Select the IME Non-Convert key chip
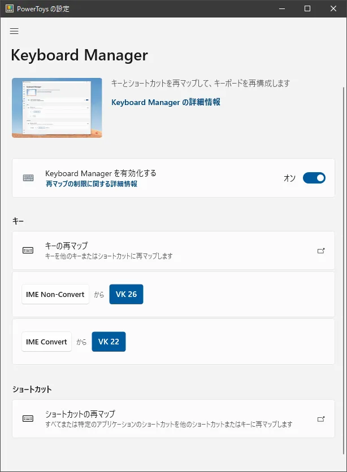 [x=55, y=294]
